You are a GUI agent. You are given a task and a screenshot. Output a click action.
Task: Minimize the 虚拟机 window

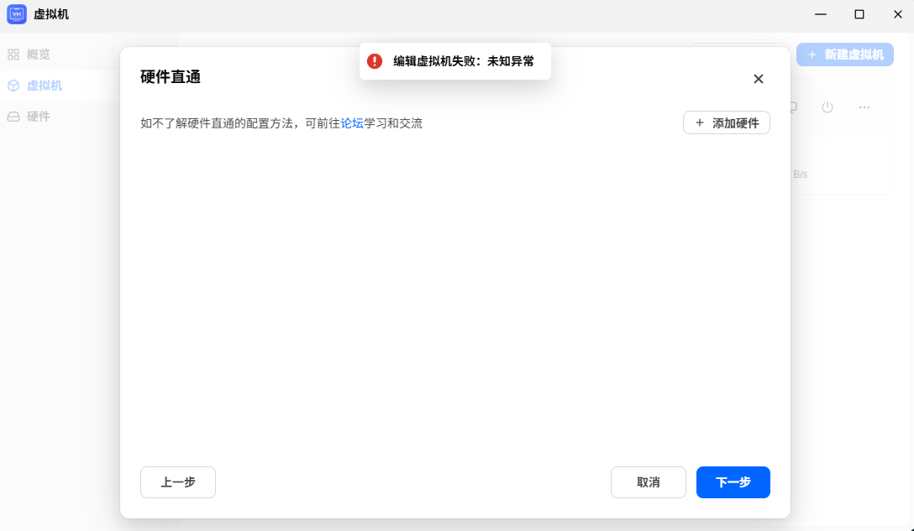821,14
